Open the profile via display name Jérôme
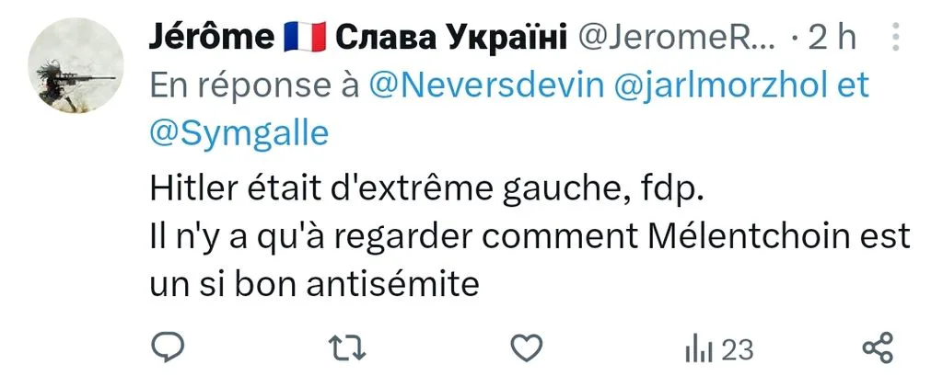Viewport: 943px width, 387px height. click(x=211, y=38)
